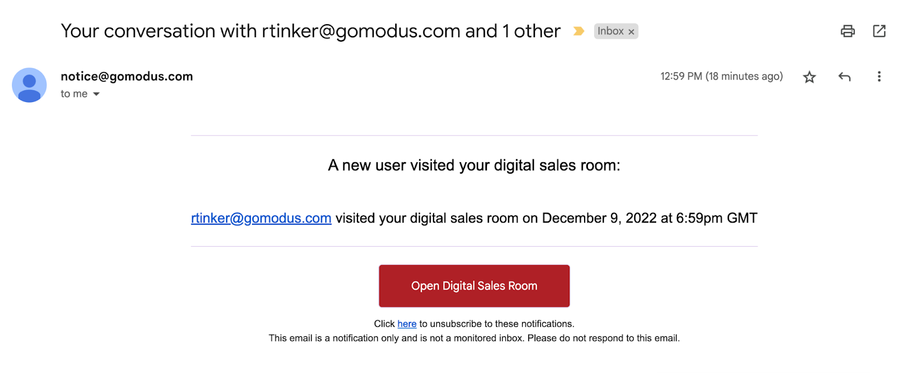Click the Inbox label chip
The width and height of the screenshot is (902, 373).
[611, 31]
